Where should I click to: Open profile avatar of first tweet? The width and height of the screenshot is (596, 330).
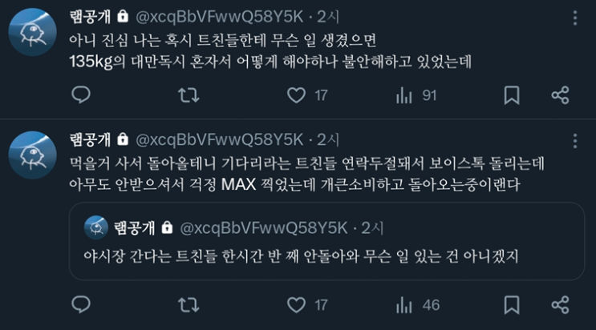(32, 32)
